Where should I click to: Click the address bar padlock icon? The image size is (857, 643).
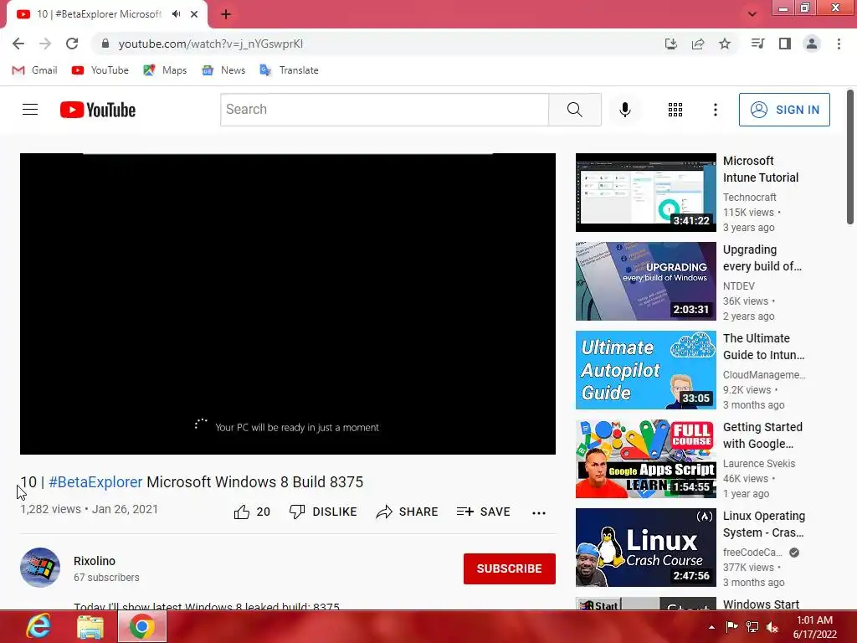pos(105,44)
